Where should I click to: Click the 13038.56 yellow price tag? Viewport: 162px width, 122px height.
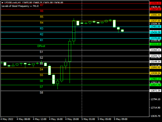pos(155,73)
